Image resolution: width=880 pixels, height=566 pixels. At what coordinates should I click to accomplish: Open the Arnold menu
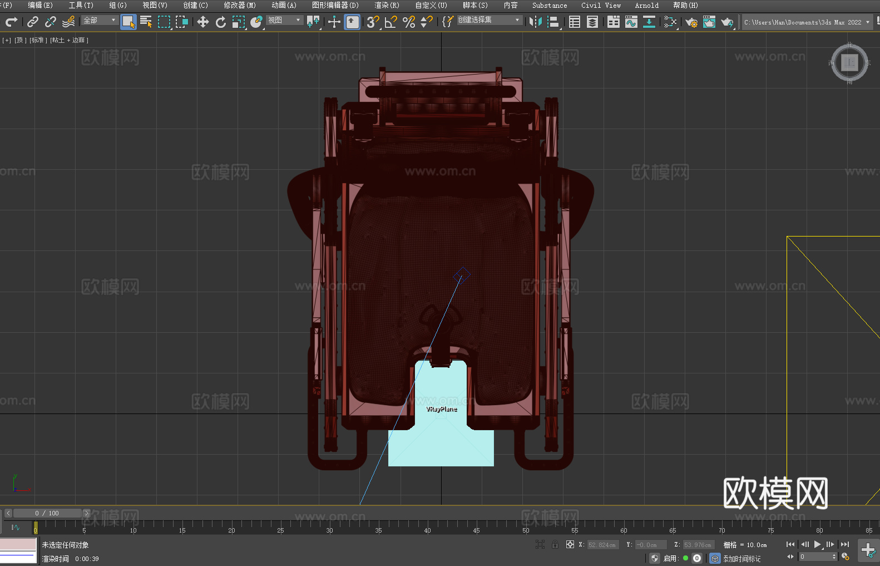coord(646,5)
